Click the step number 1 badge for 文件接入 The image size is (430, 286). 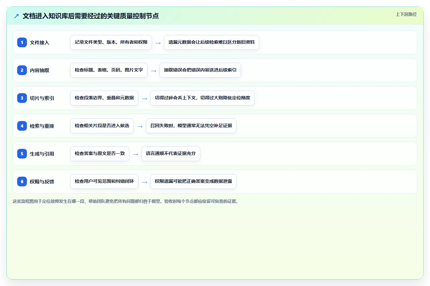tap(22, 42)
